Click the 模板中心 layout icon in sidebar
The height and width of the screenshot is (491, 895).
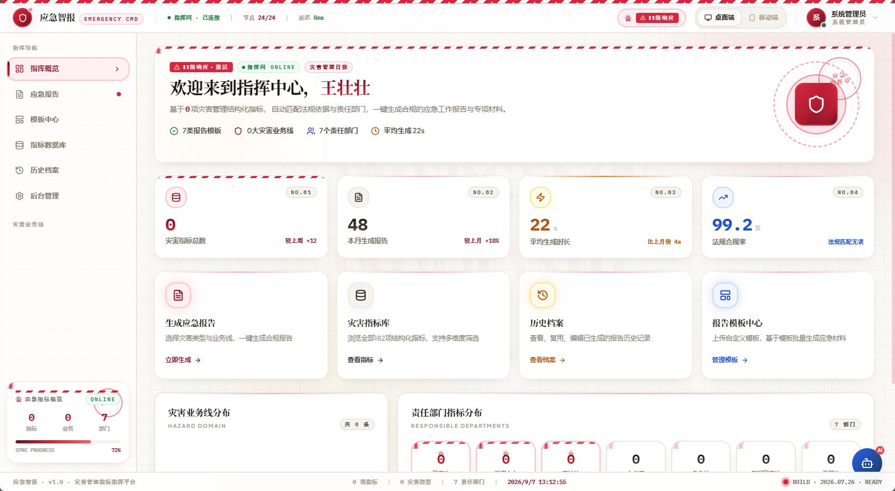[19, 119]
